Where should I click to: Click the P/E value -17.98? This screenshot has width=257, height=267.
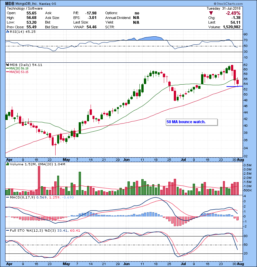(91, 13)
